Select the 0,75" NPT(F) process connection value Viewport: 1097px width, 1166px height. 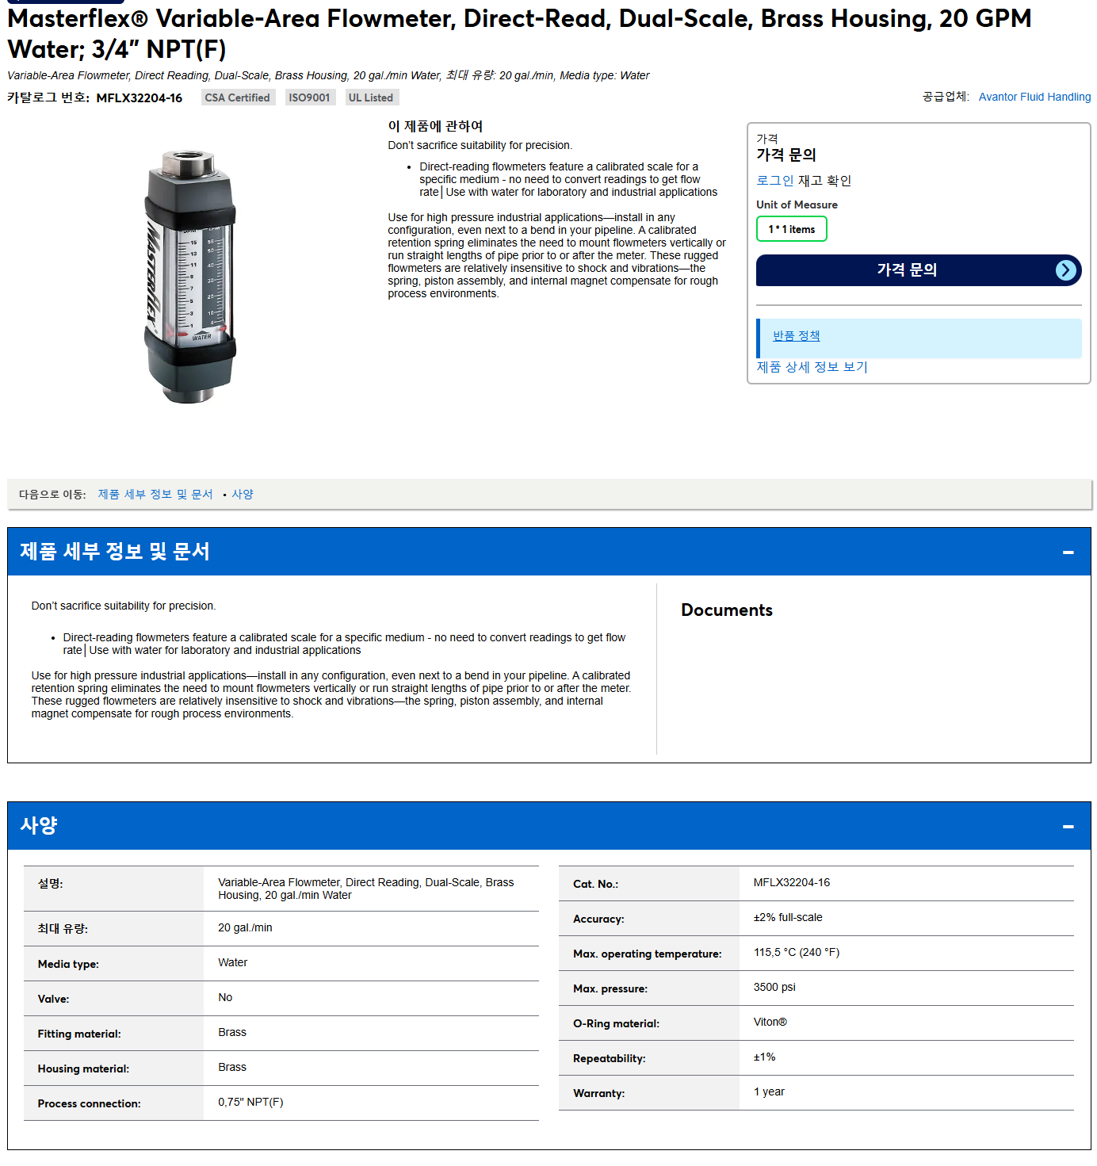(250, 1103)
